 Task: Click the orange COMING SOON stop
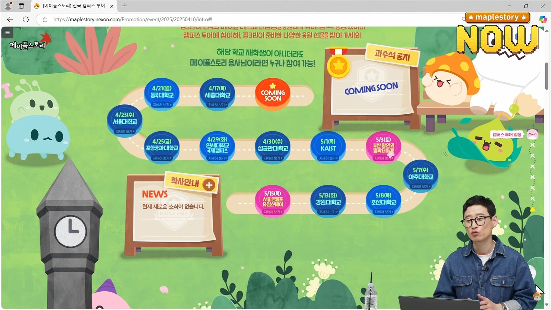coord(273,94)
